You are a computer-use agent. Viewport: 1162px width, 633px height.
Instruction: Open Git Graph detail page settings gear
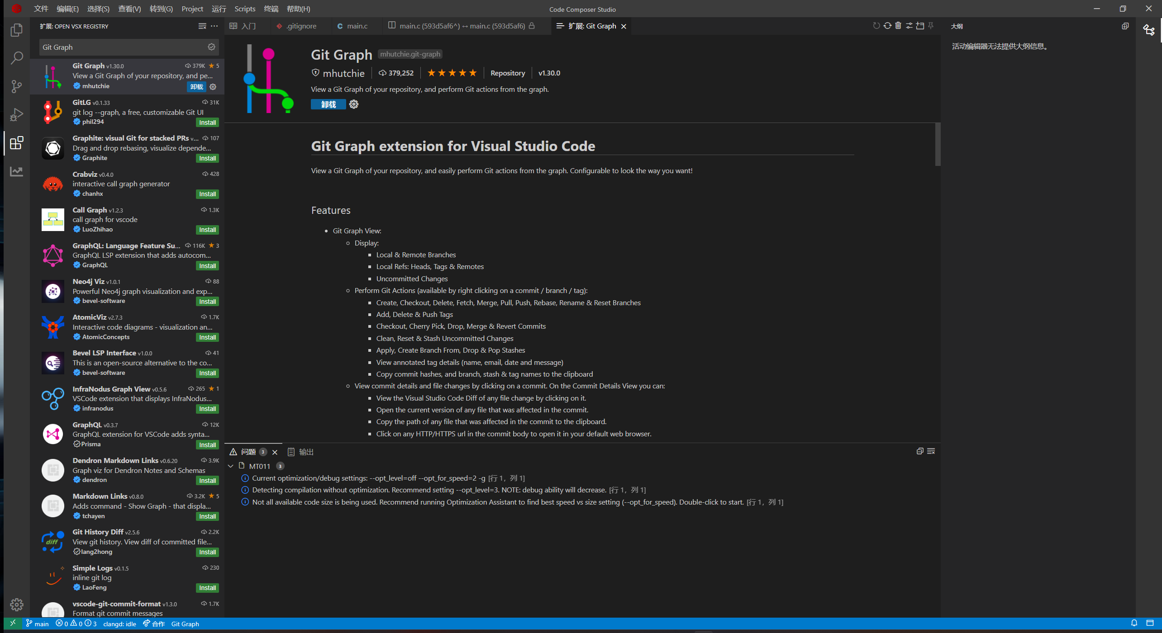[x=354, y=104]
